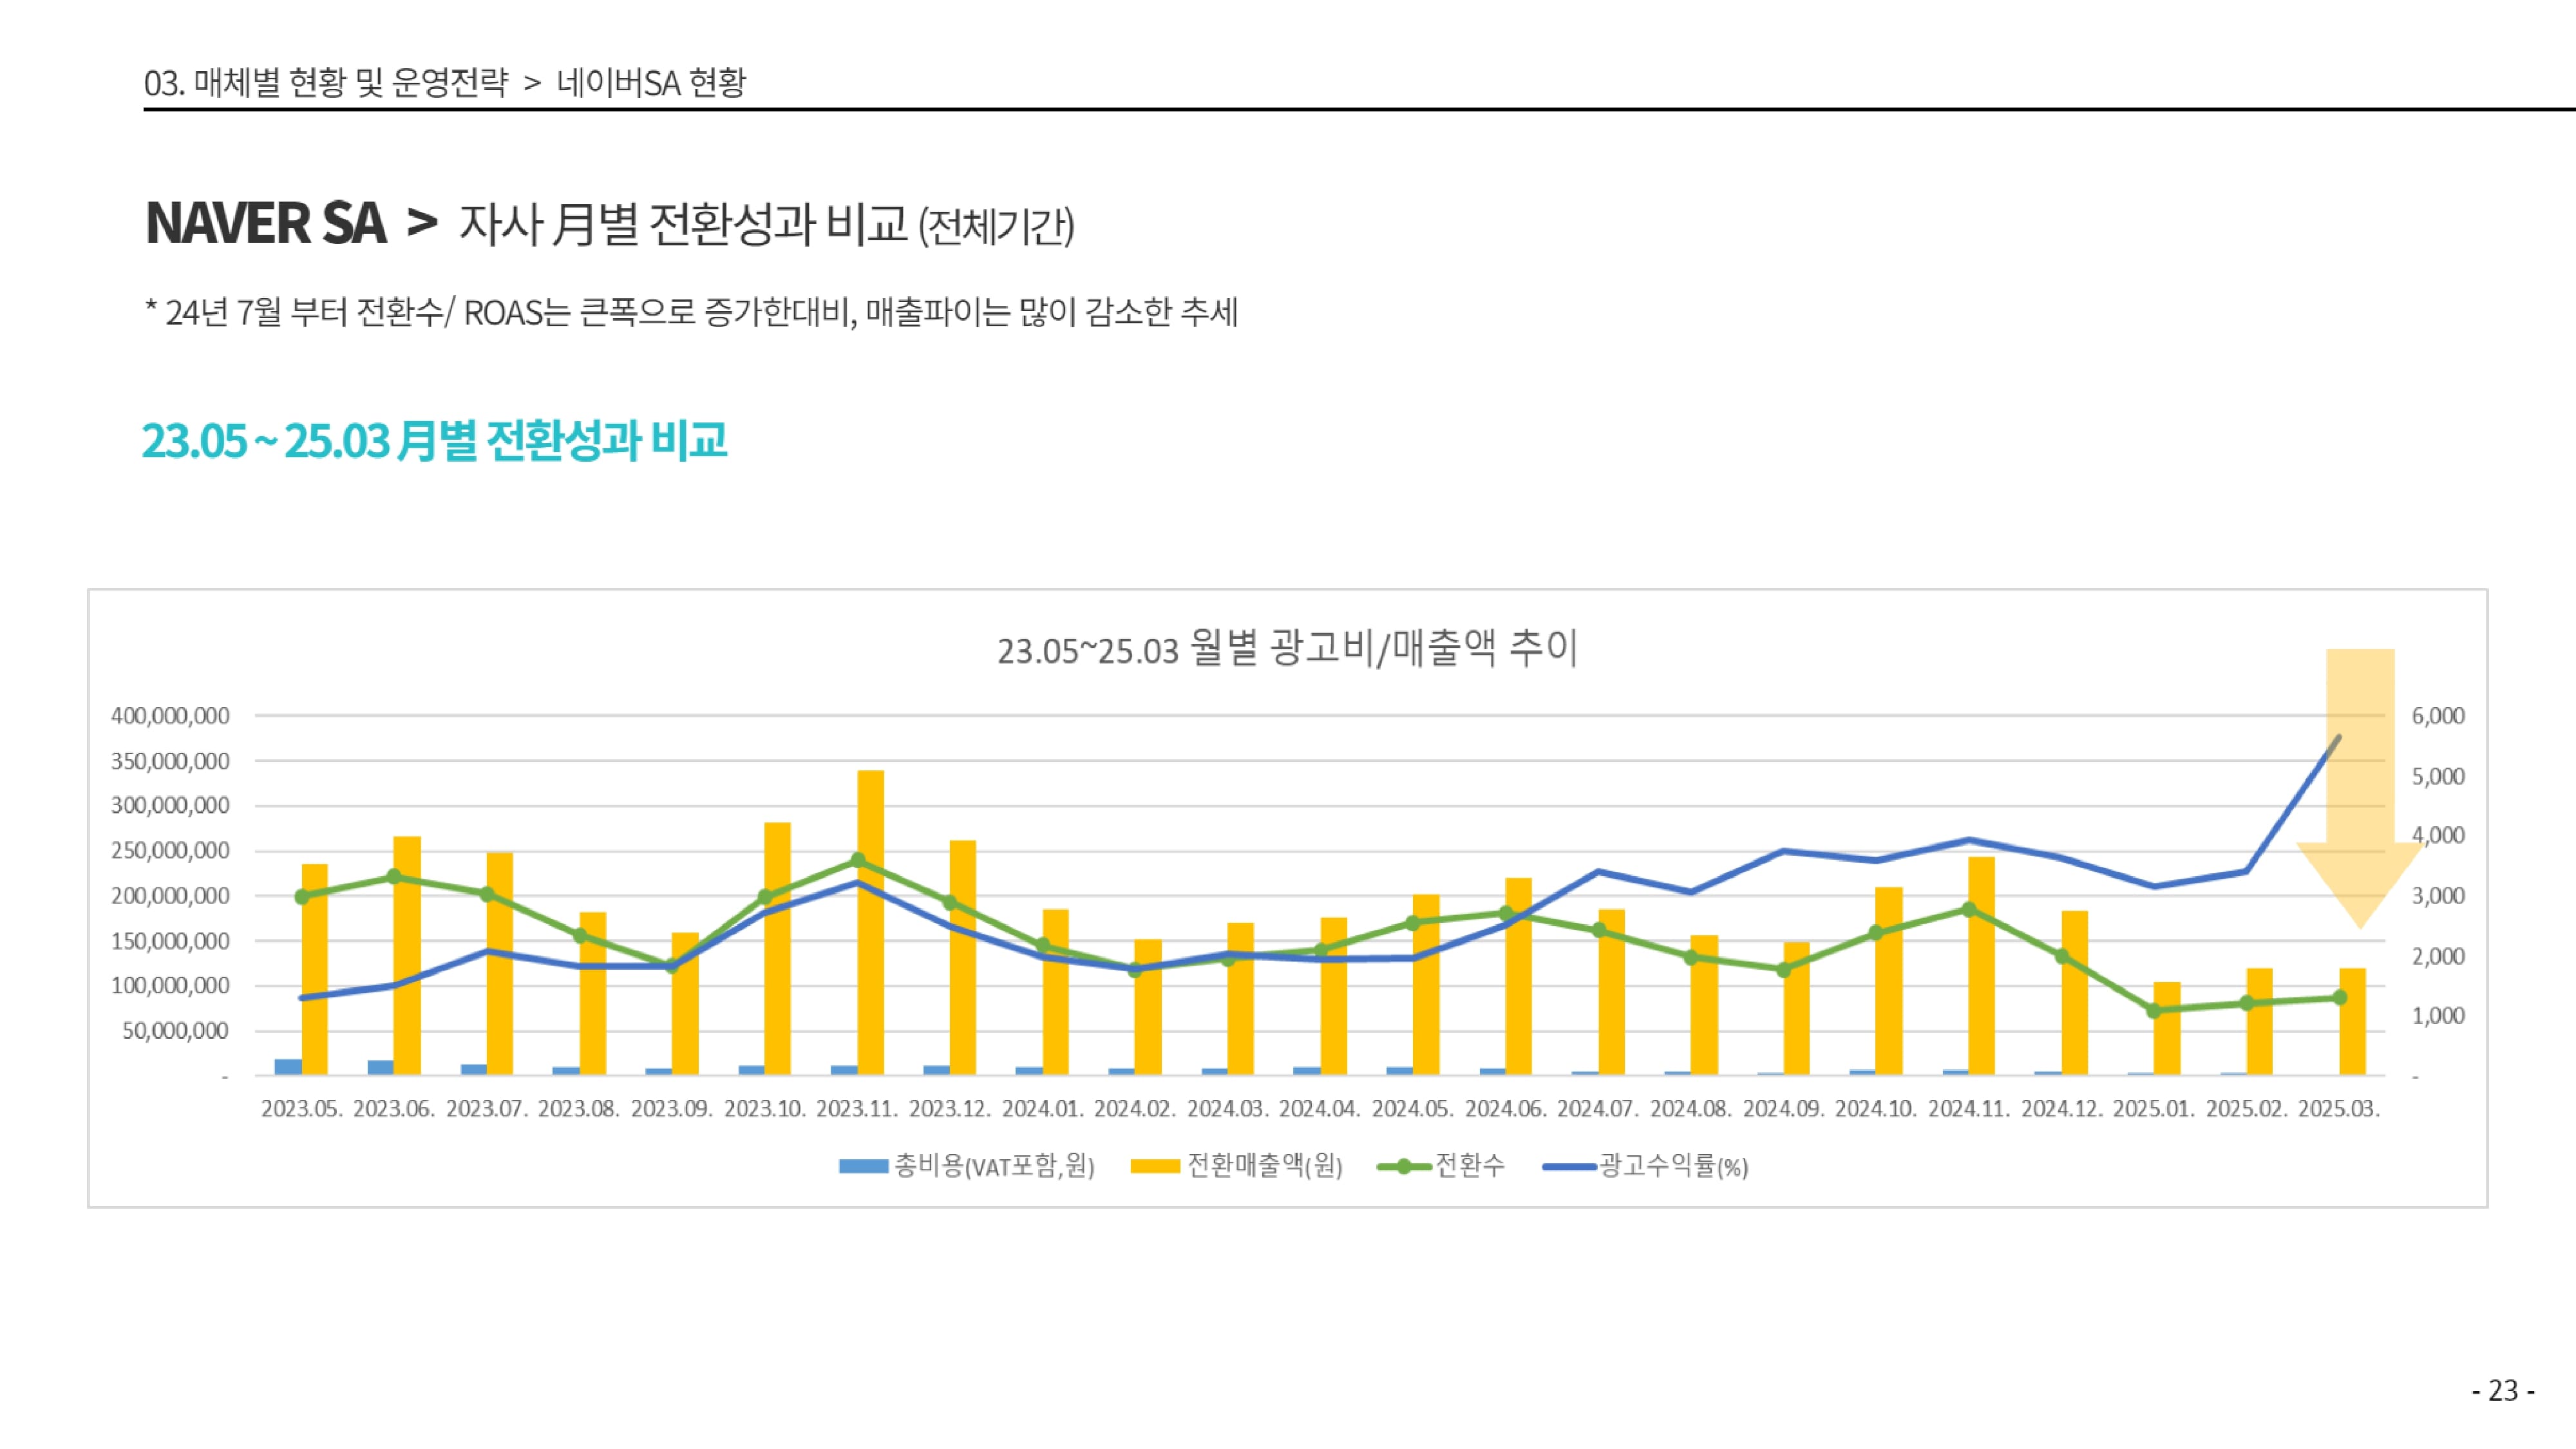Image resolution: width=2576 pixels, height=1449 pixels.
Task: Click the x-axis label '2023.06.'
Action: tap(394, 1109)
